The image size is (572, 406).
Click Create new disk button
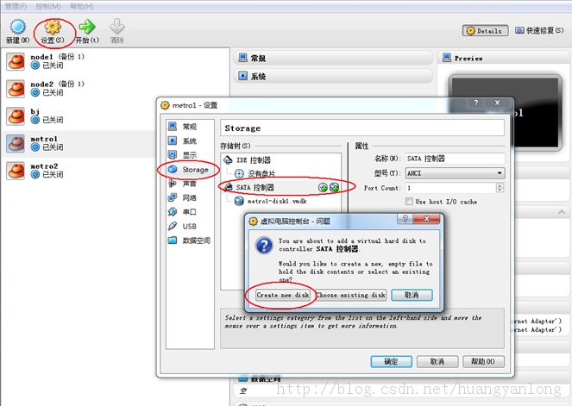pos(283,295)
